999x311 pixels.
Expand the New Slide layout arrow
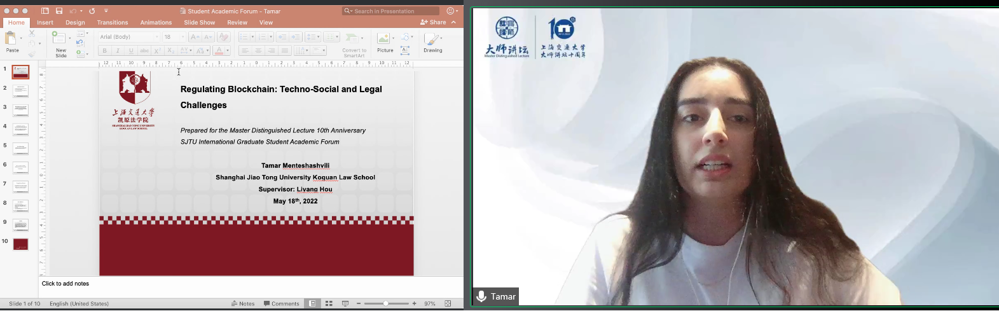click(x=69, y=38)
